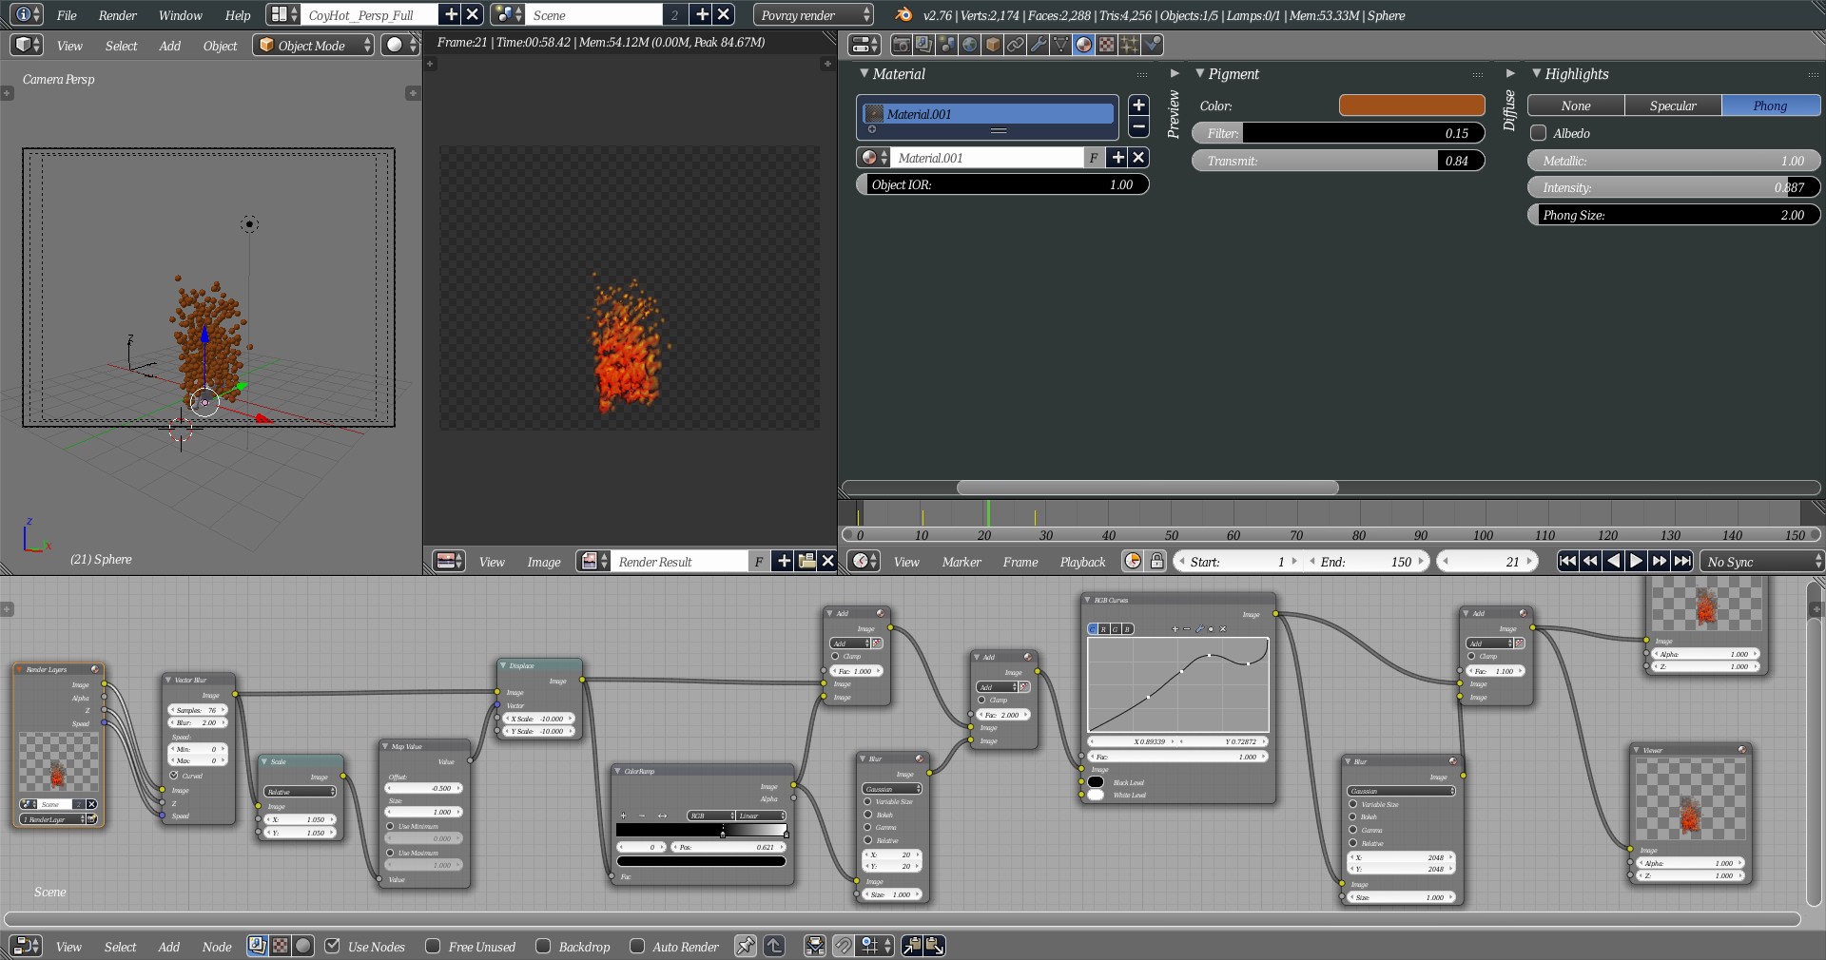This screenshot has width=1826, height=960.
Task: Open the Render menu
Action: click(118, 15)
